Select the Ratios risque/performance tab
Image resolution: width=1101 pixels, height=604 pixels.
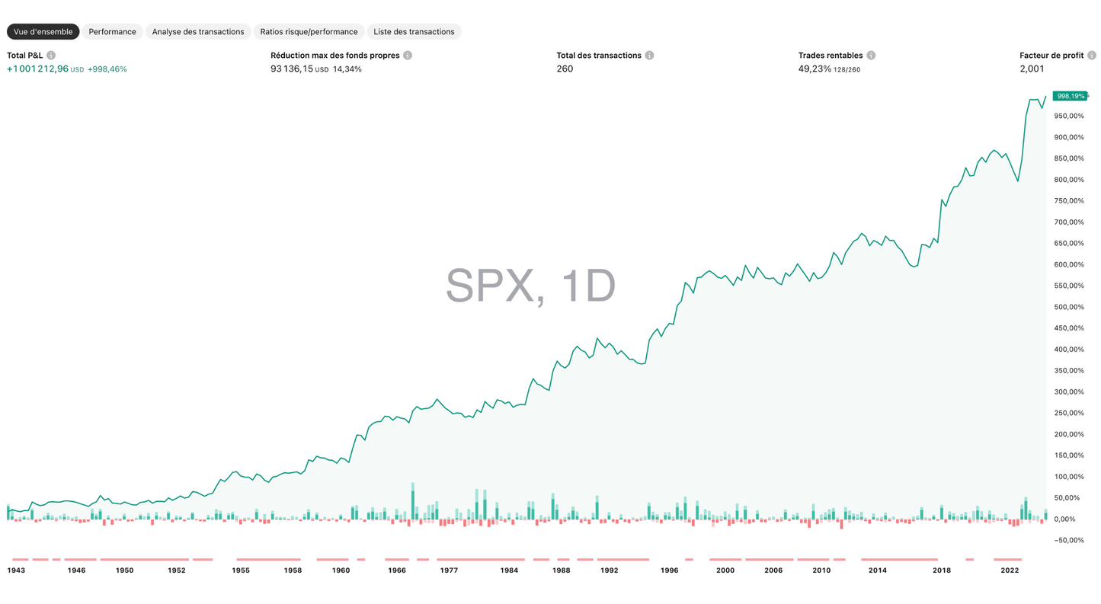(x=309, y=31)
